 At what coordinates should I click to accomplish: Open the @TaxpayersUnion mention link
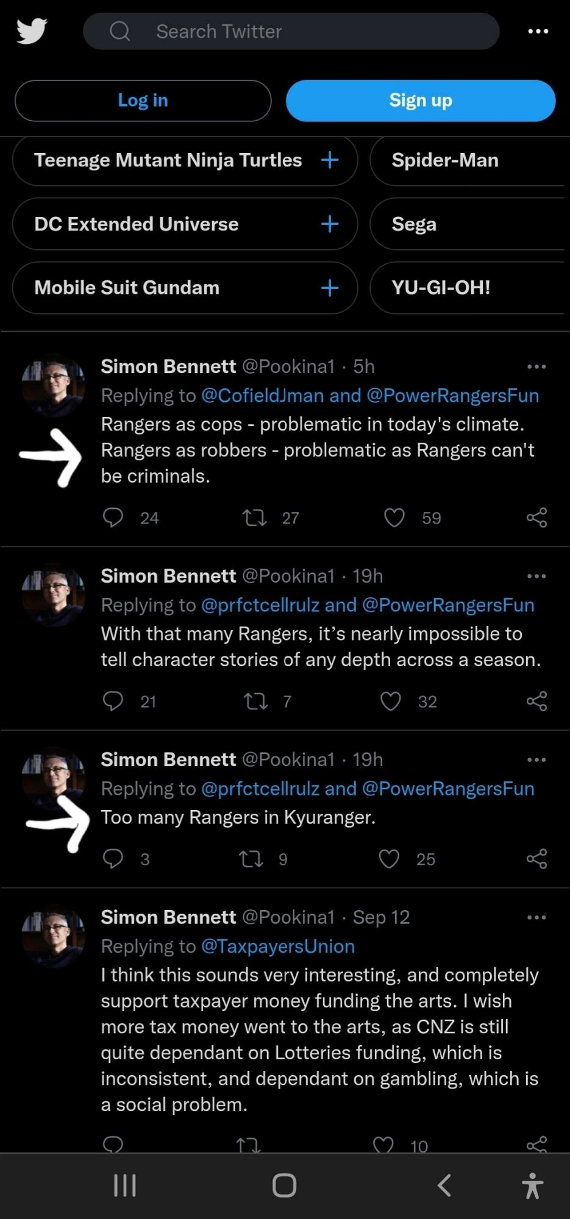[278, 946]
